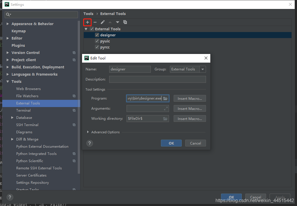
Task: Select the External Tools settings item
Action: click(x=41, y=103)
